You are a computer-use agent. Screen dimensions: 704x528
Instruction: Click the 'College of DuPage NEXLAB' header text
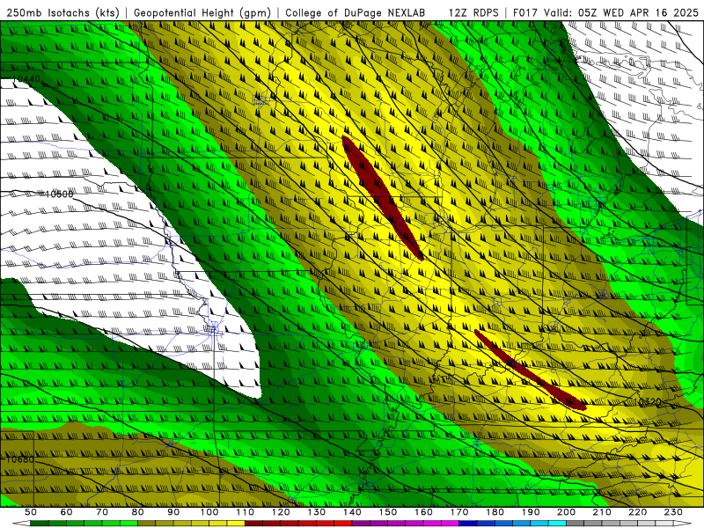[356, 12]
